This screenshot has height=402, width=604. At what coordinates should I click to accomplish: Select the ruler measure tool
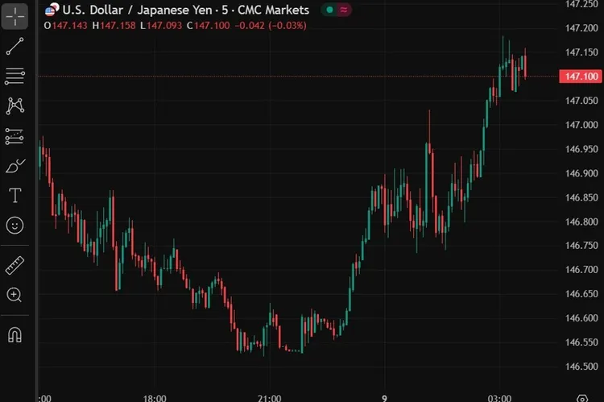tap(14, 265)
